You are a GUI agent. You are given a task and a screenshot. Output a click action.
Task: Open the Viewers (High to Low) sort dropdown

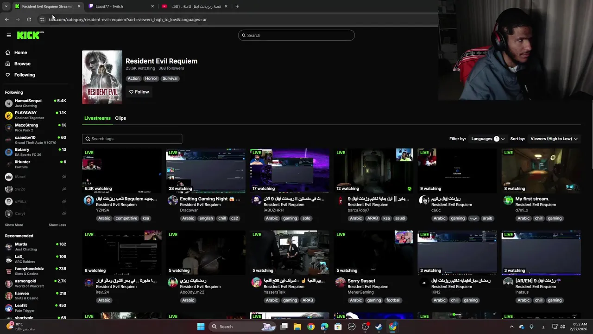[x=554, y=139]
